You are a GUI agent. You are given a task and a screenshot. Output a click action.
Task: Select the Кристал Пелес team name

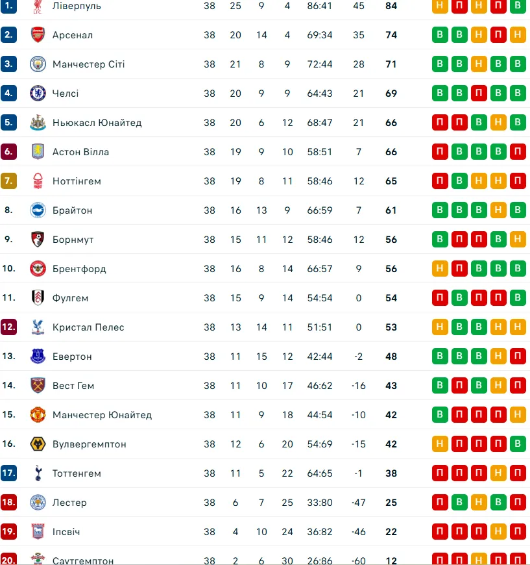[88, 327]
